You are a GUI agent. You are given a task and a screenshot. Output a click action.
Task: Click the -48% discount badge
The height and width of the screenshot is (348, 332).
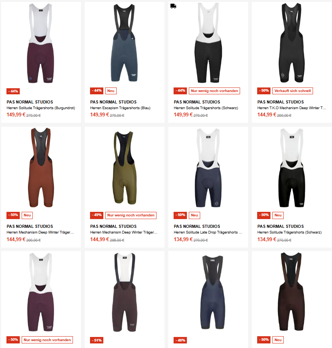(x=180, y=340)
